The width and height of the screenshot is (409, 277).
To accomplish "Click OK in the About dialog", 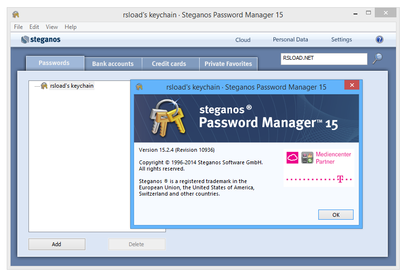I will 336,215.
